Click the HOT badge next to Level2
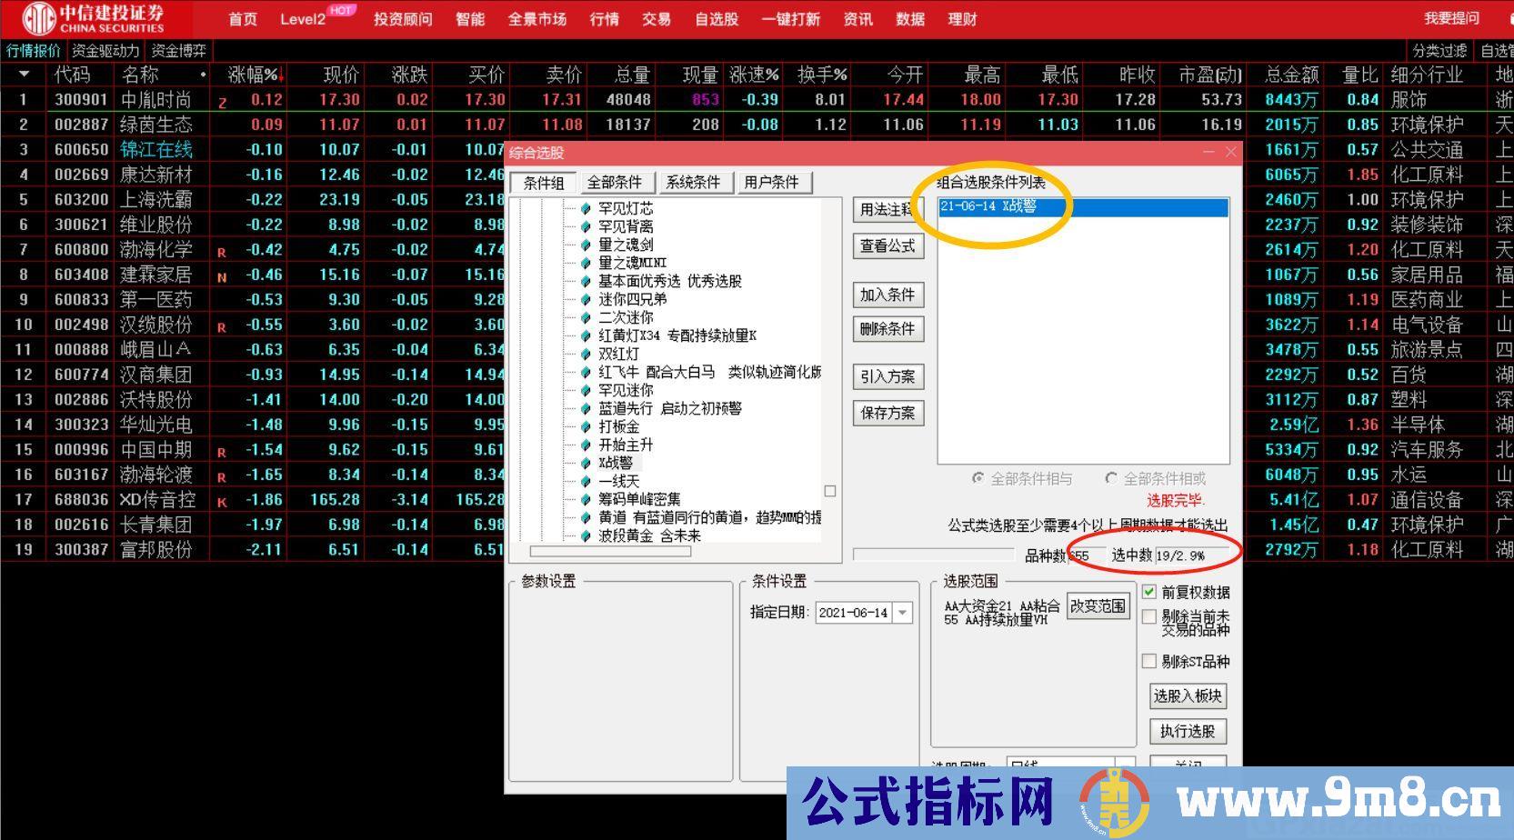The width and height of the screenshot is (1514, 840). (x=341, y=10)
